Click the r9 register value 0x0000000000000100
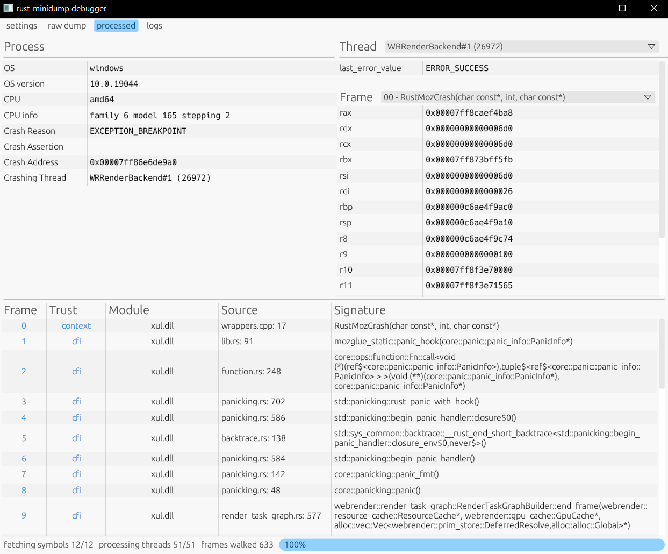 pyautogui.click(x=469, y=254)
